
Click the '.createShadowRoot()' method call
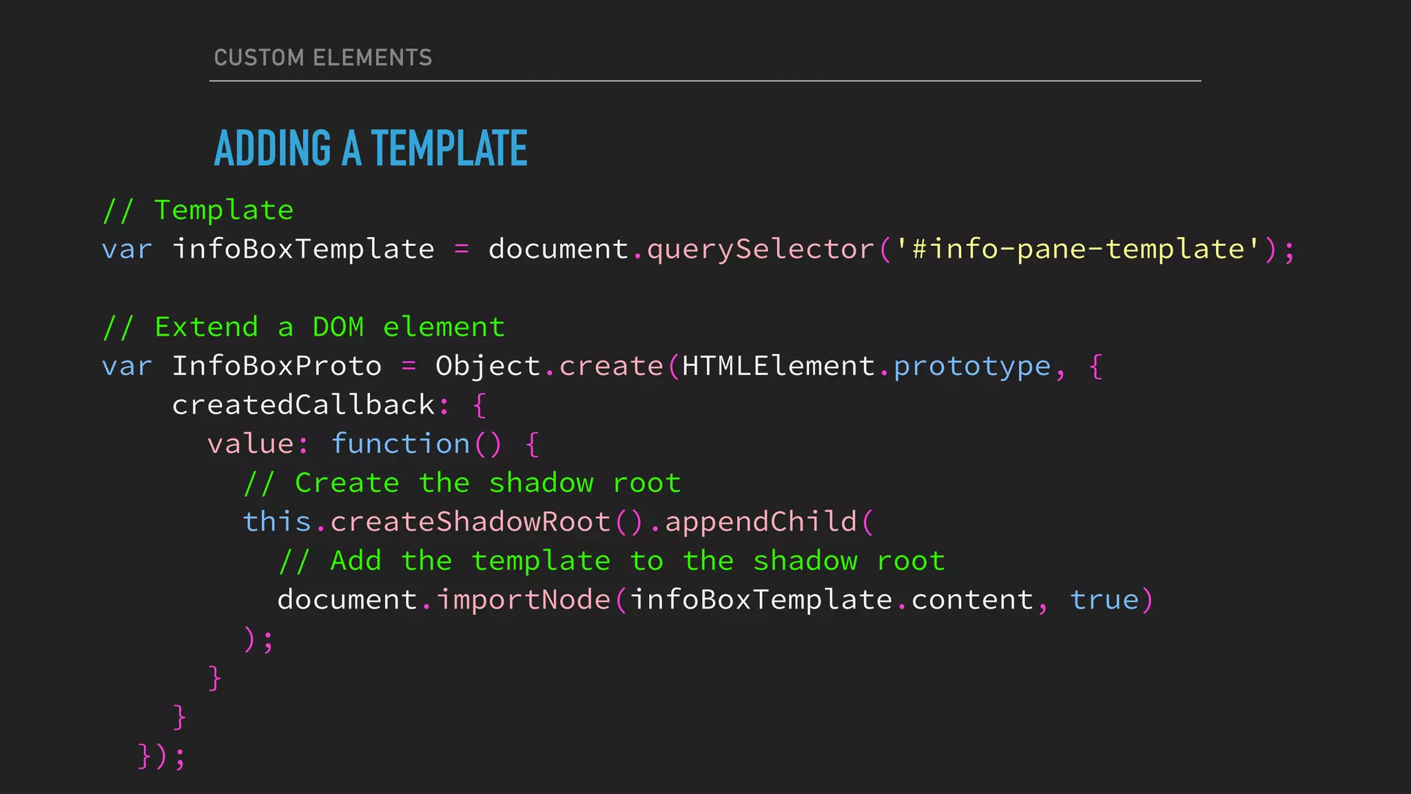click(x=479, y=522)
